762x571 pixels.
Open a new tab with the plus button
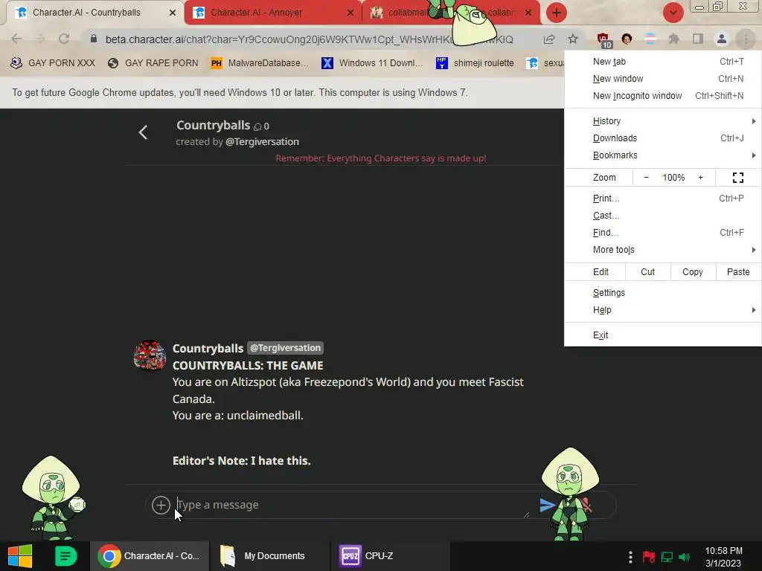point(557,13)
